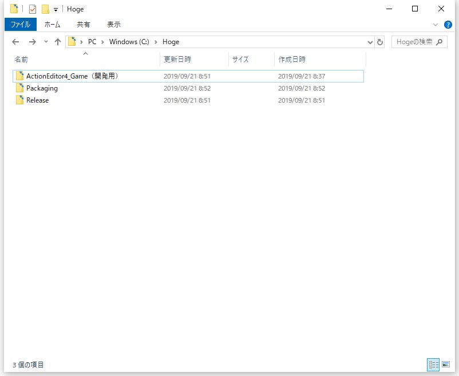Refresh the Hoge folder view
The width and height of the screenshot is (459, 376).
coord(379,42)
